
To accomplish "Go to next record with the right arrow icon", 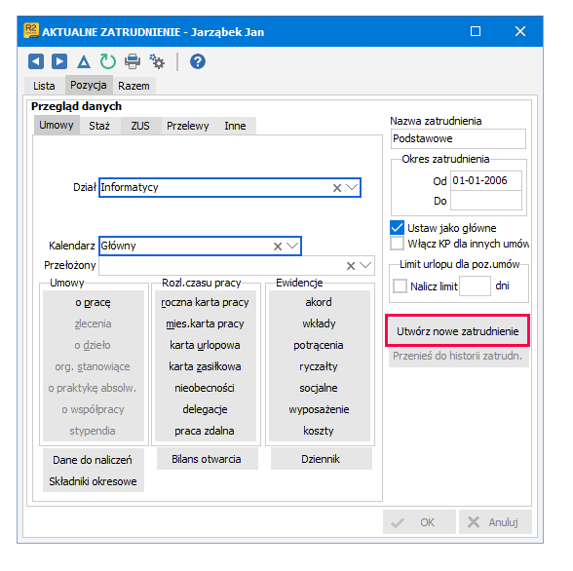I will click(59, 61).
